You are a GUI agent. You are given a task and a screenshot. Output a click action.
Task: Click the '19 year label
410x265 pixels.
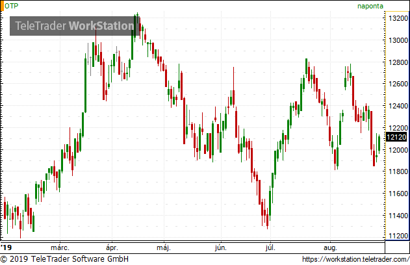tap(6, 247)
